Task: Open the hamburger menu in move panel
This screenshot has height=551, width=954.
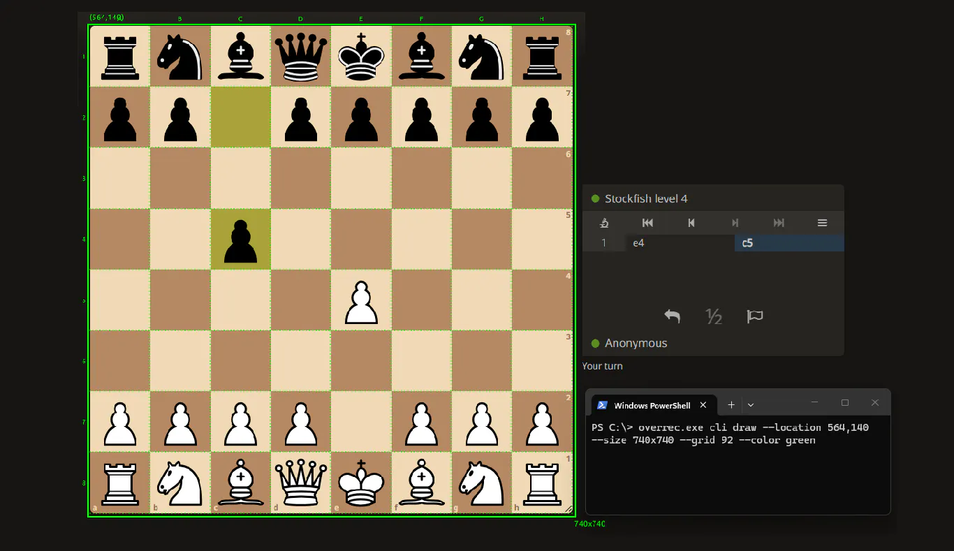Action: (822, 223)
